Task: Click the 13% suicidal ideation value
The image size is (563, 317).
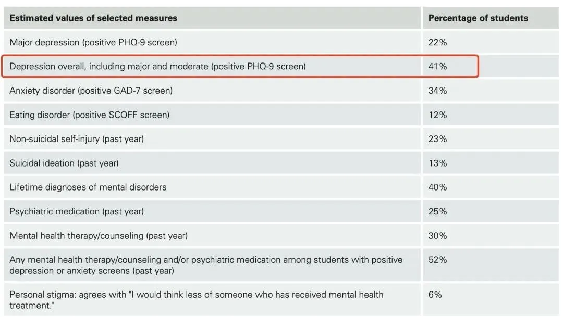Action: [x=437, y=163]
